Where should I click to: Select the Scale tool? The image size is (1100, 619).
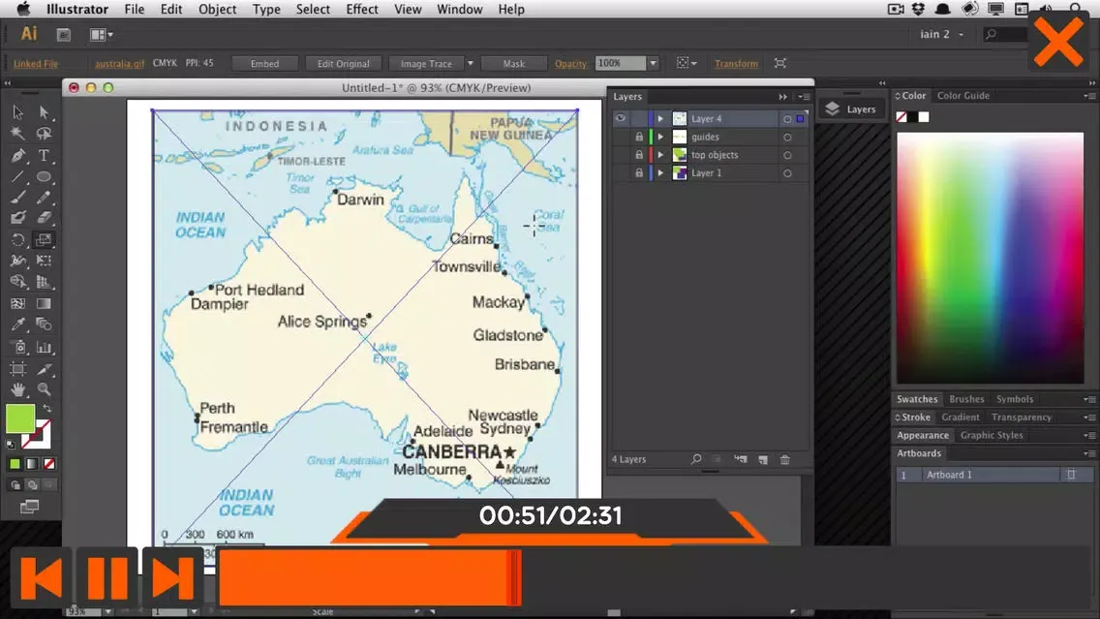44,240
